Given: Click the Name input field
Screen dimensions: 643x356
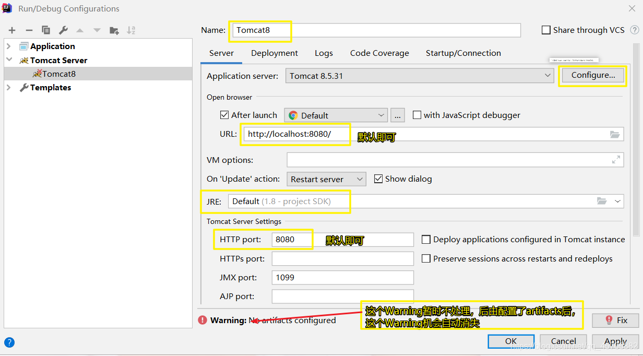Looking at the screenshot, I should click(376, 30).
